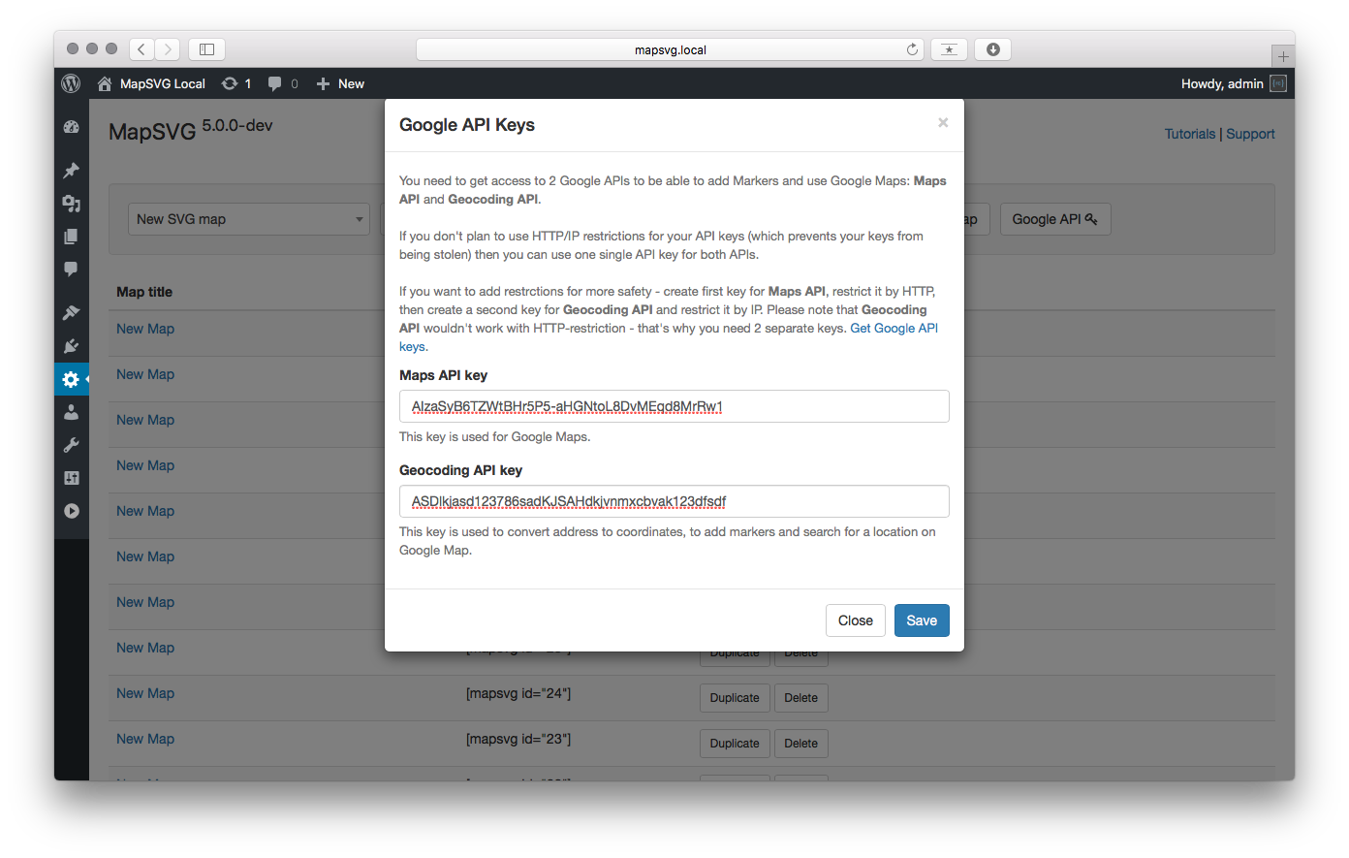Open Plugins icon in sidebar
This screenshot has width=1349, height=858.
72,346
